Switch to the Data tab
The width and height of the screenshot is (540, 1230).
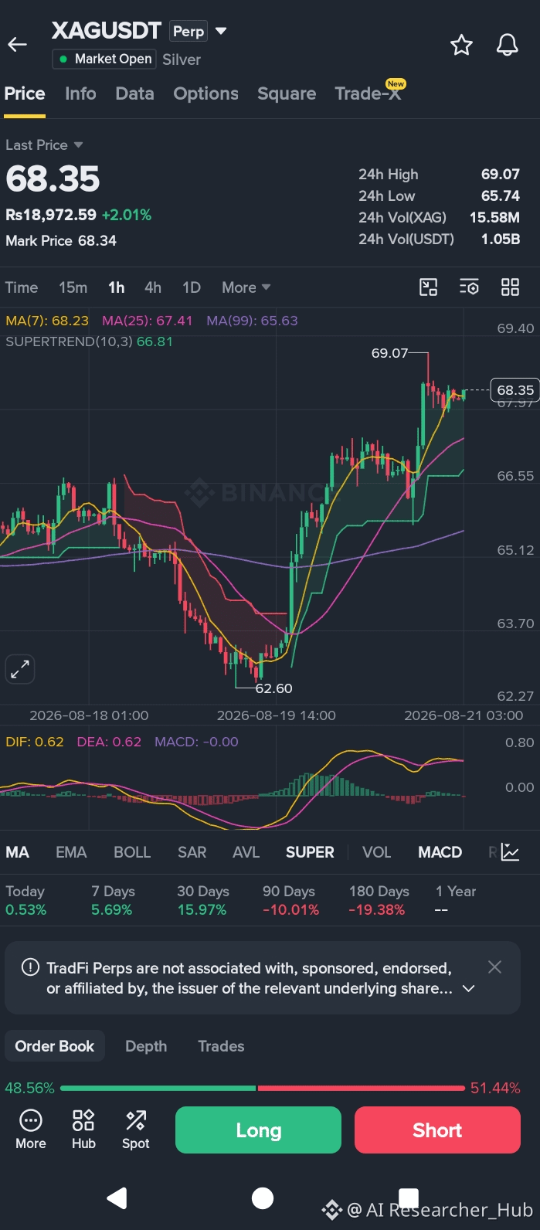134,93
